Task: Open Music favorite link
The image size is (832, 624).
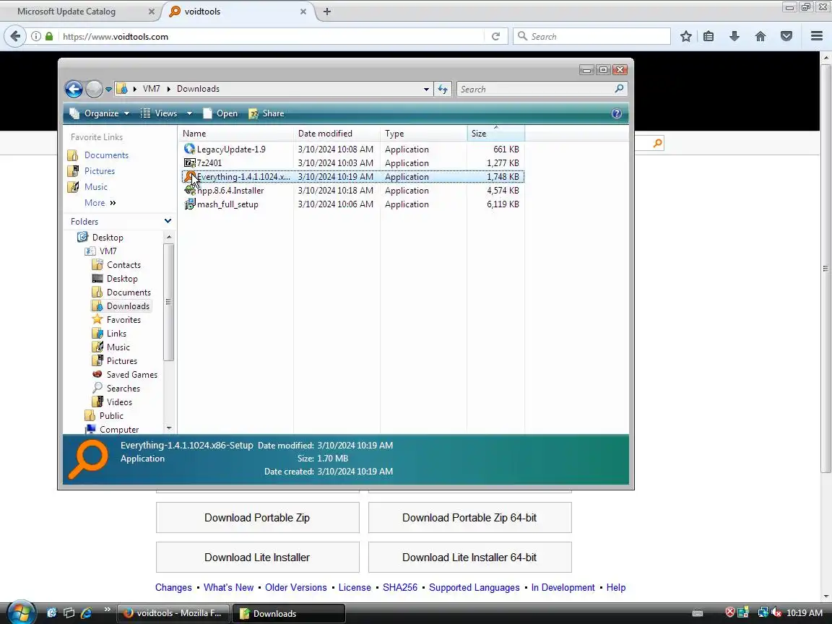Action: tap(95, 187)
